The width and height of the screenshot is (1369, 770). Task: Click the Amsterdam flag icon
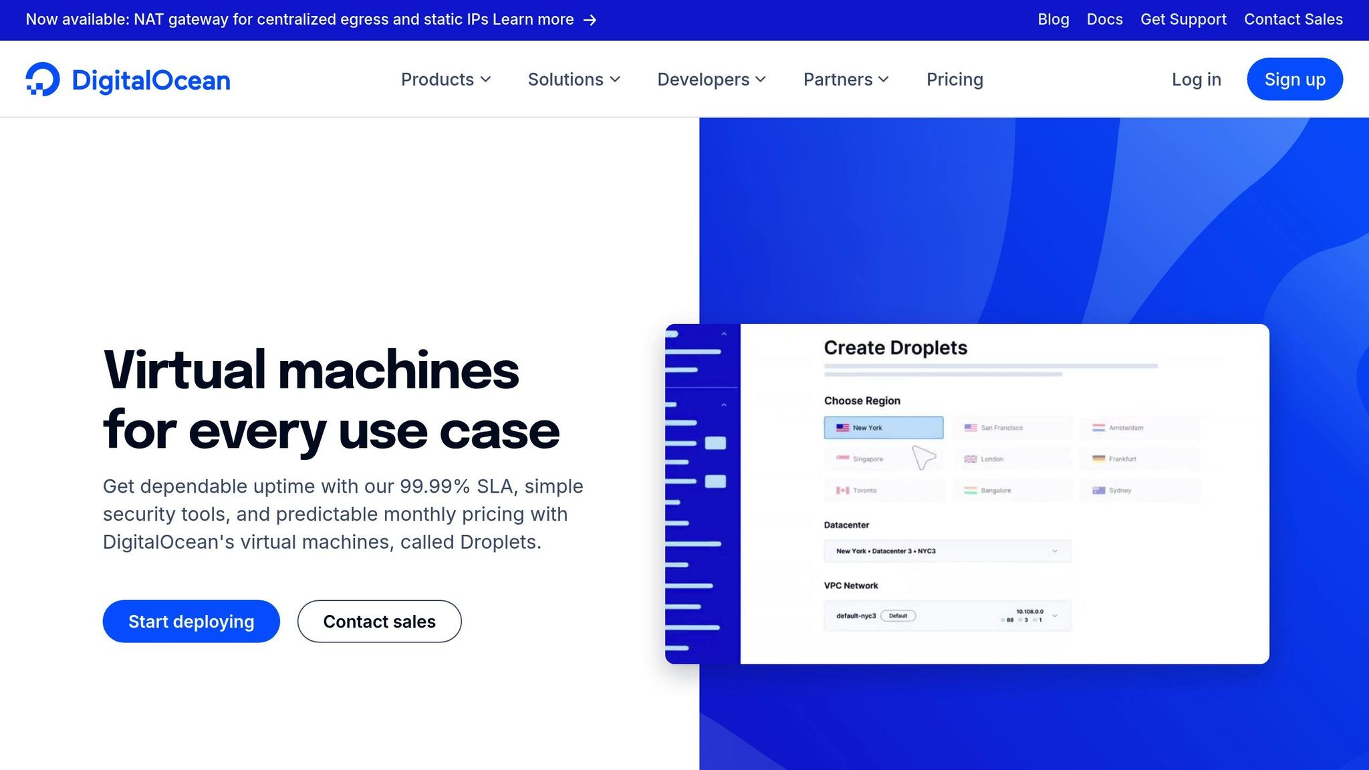[1098, 427]
